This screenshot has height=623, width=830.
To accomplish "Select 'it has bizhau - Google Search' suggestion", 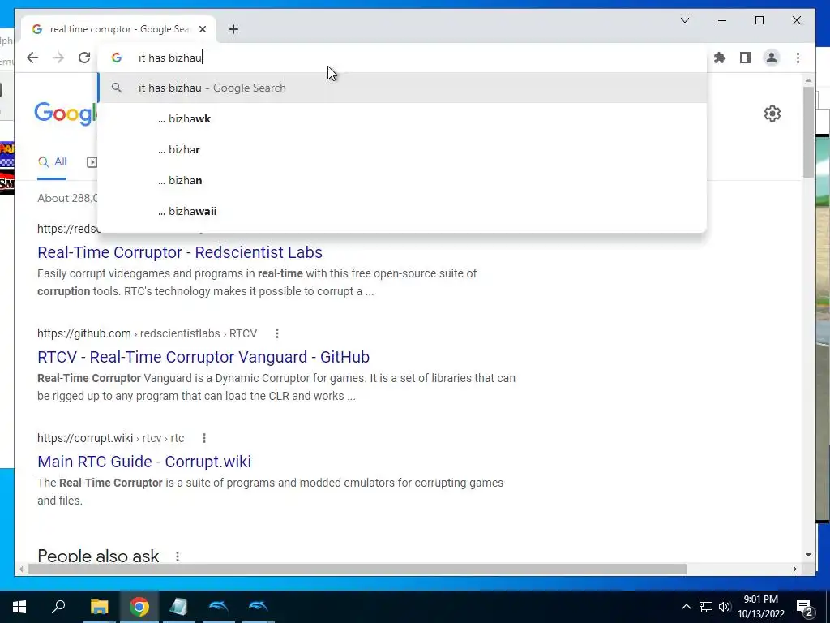I will pos(402,88).
